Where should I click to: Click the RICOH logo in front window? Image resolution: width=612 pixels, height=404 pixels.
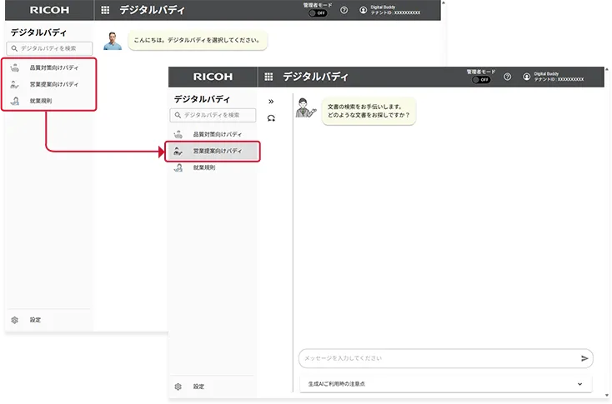[x=213, y=77]
